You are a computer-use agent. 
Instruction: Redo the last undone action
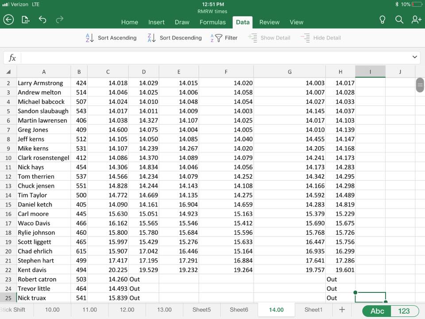click(59, 19)
